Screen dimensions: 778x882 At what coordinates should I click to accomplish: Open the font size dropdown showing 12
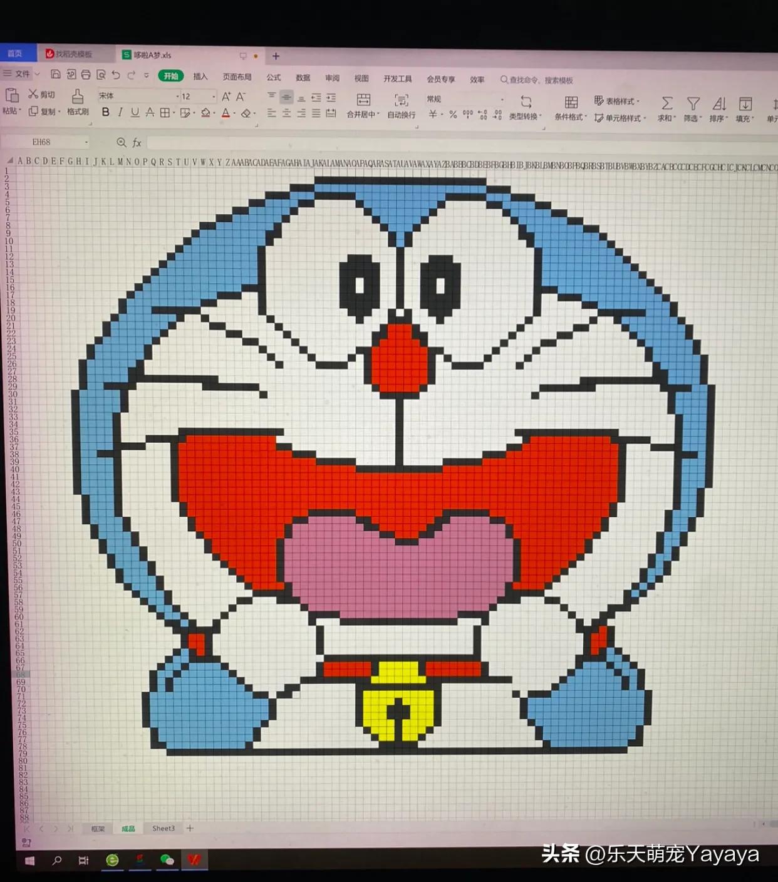coord(214,97)
